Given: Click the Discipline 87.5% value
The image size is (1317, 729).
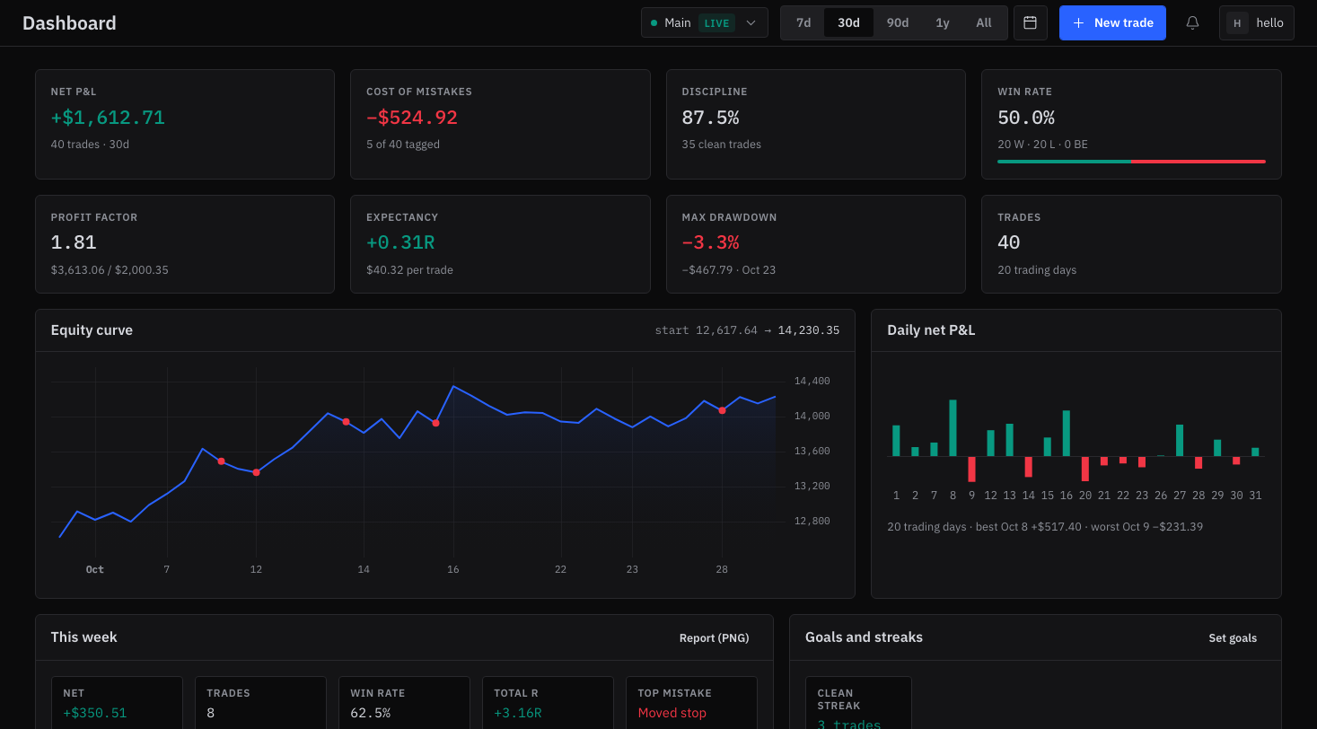Looking at the screenshot, I should pyautogui.click(x=710, y=118).
